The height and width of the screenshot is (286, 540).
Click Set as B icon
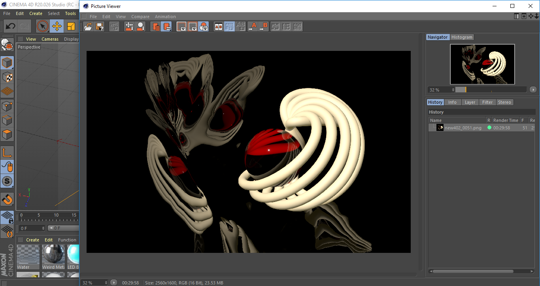pos(263,27)
